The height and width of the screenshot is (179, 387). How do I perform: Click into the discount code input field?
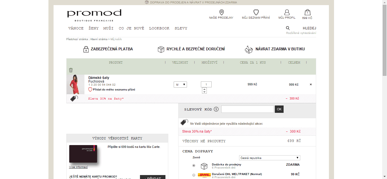[248, 109]
